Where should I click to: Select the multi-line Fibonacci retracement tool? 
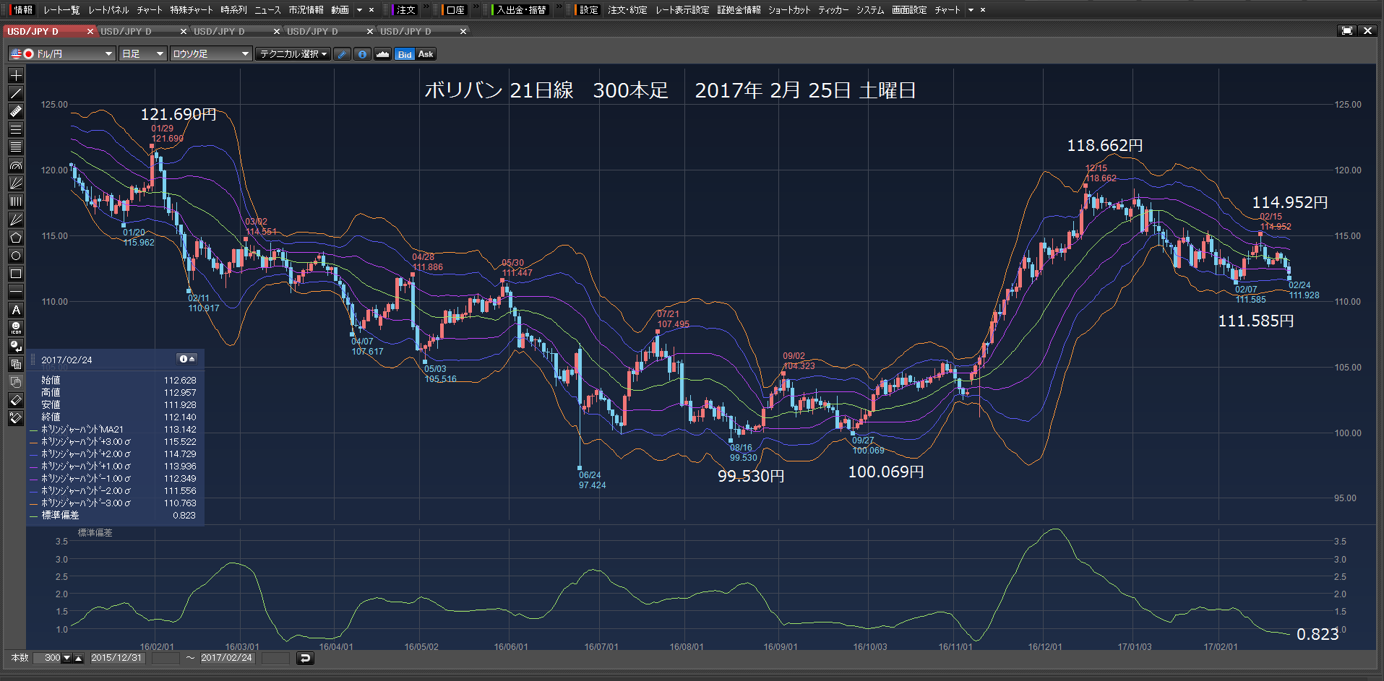[16, 147]
